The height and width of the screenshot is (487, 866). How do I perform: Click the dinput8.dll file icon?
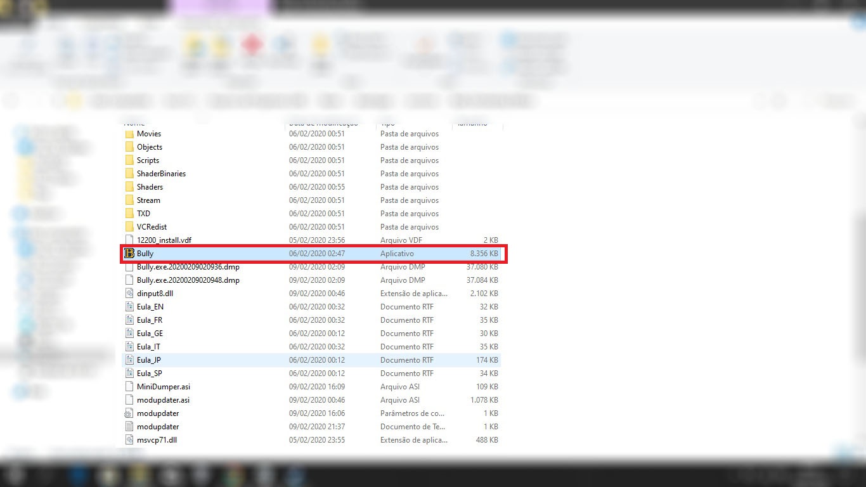(x=129, y=294)
